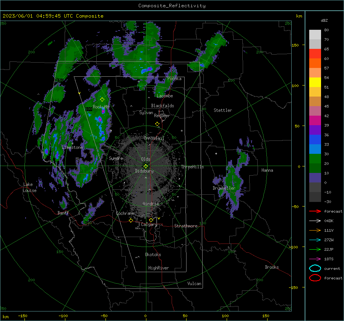
Task: Click the Sylvan label
Action: pos(146,113)
